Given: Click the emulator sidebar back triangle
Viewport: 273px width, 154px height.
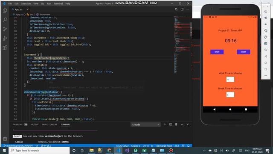Looking at the screenshot, I should tap(266, 56).
